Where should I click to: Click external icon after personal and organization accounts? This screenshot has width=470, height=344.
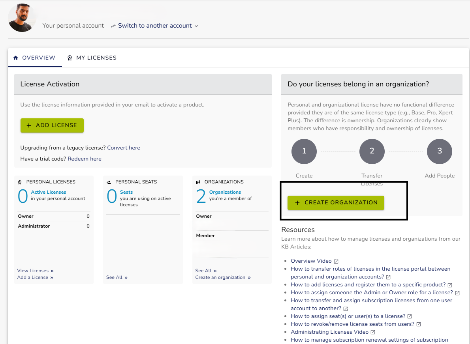pyautogui.click(x=388, y=277)
